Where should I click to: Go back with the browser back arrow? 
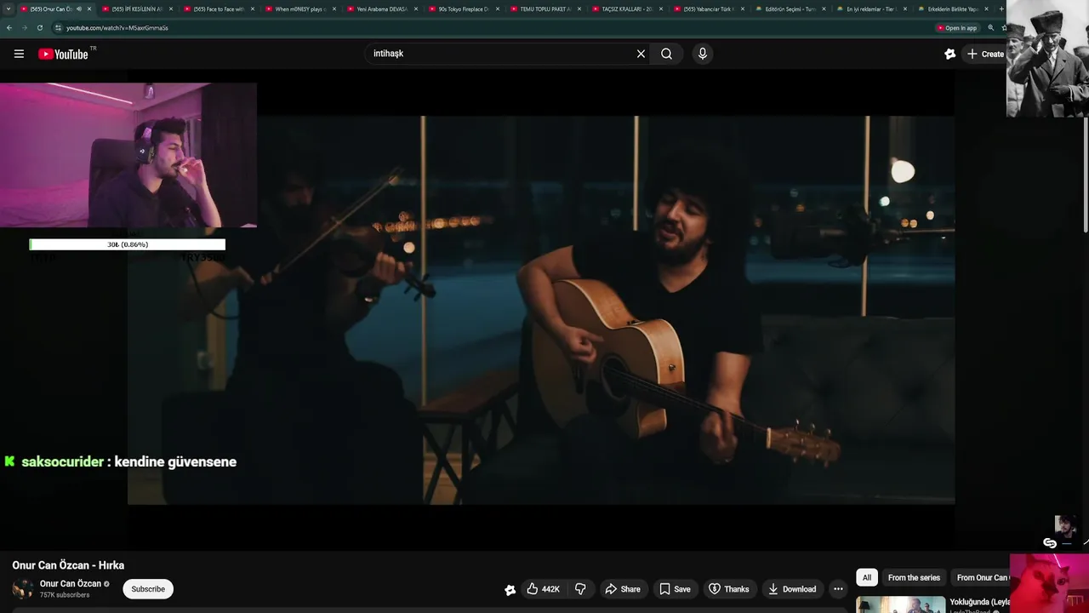coord(9,27)
